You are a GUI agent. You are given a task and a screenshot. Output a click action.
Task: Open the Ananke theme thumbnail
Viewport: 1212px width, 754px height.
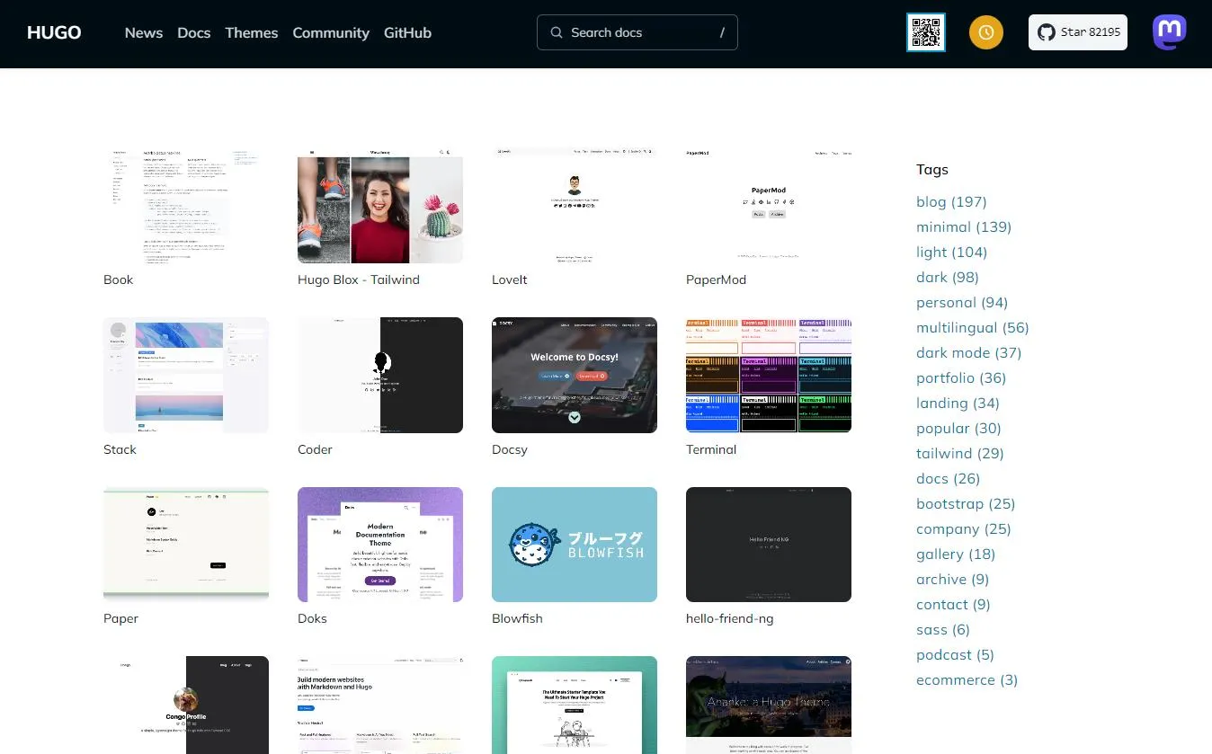pos(769,705)
